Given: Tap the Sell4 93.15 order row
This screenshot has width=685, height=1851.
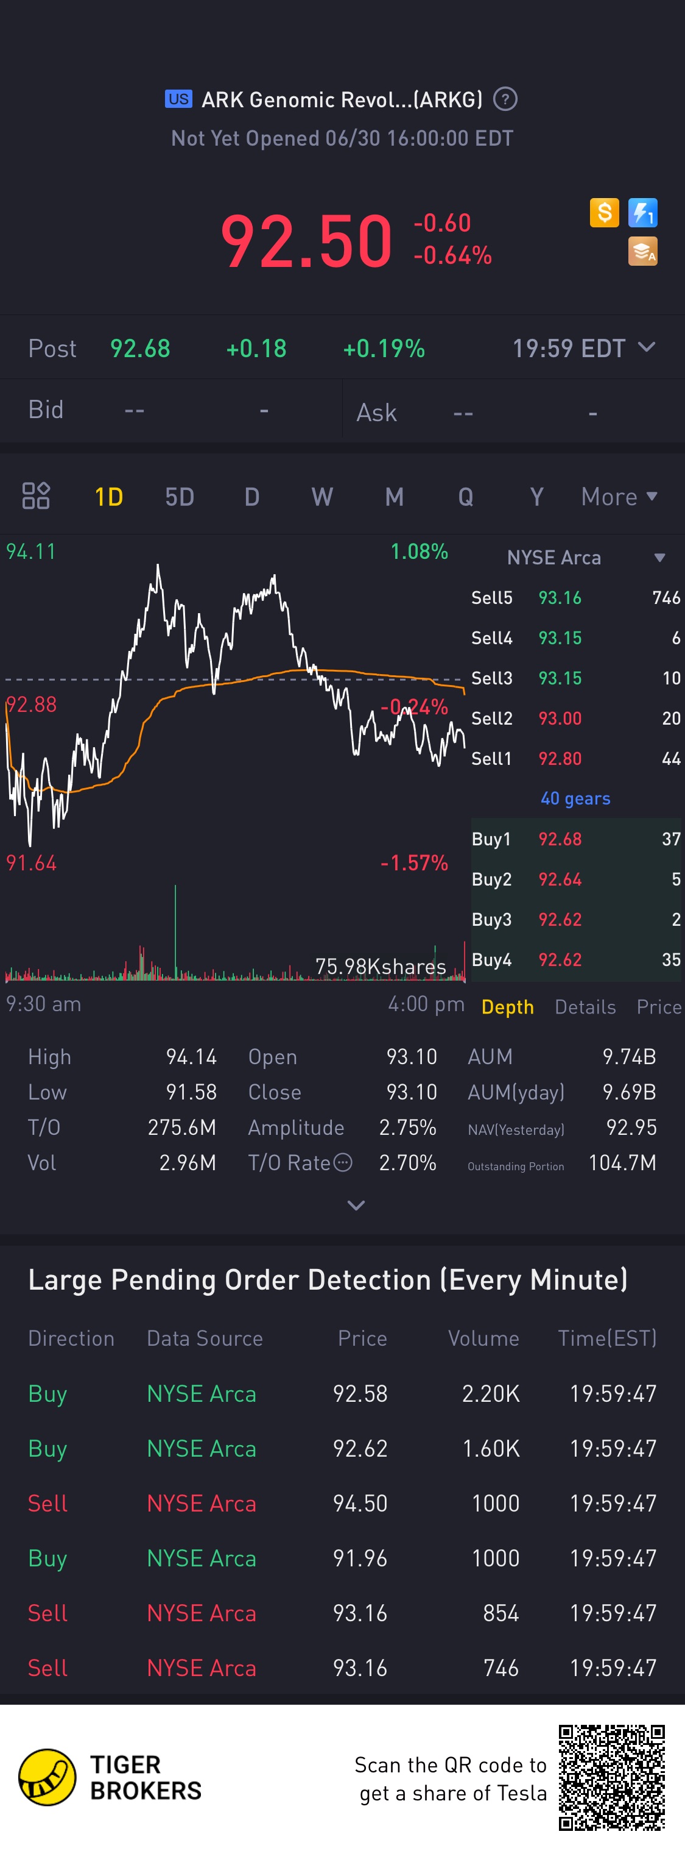Looking at the screenshot, I should point(576,638).
